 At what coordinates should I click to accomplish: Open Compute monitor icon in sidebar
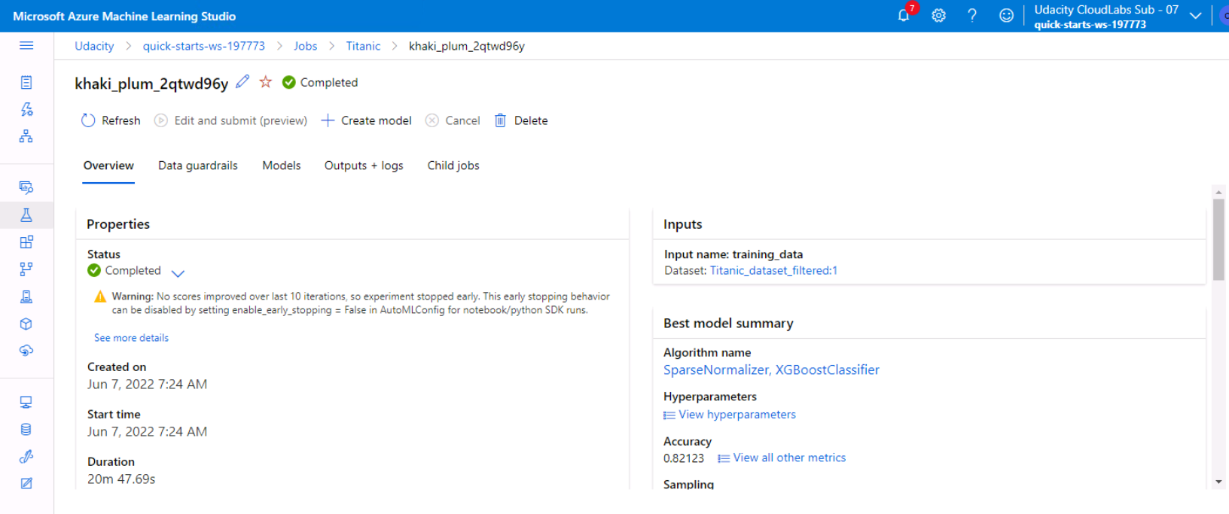point(26,403)
